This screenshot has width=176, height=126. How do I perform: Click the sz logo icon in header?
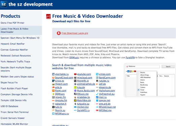(x=4, y=4)
